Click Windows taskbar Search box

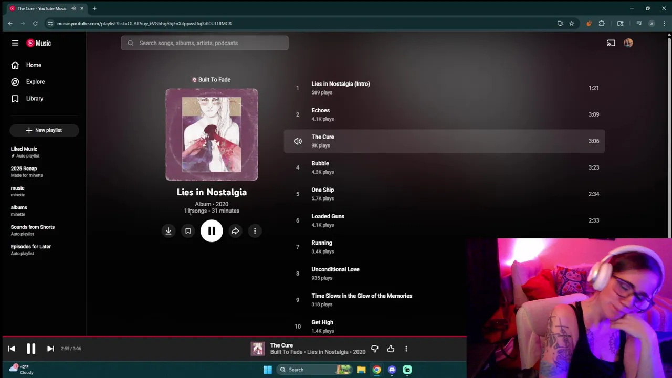(315, 370)
